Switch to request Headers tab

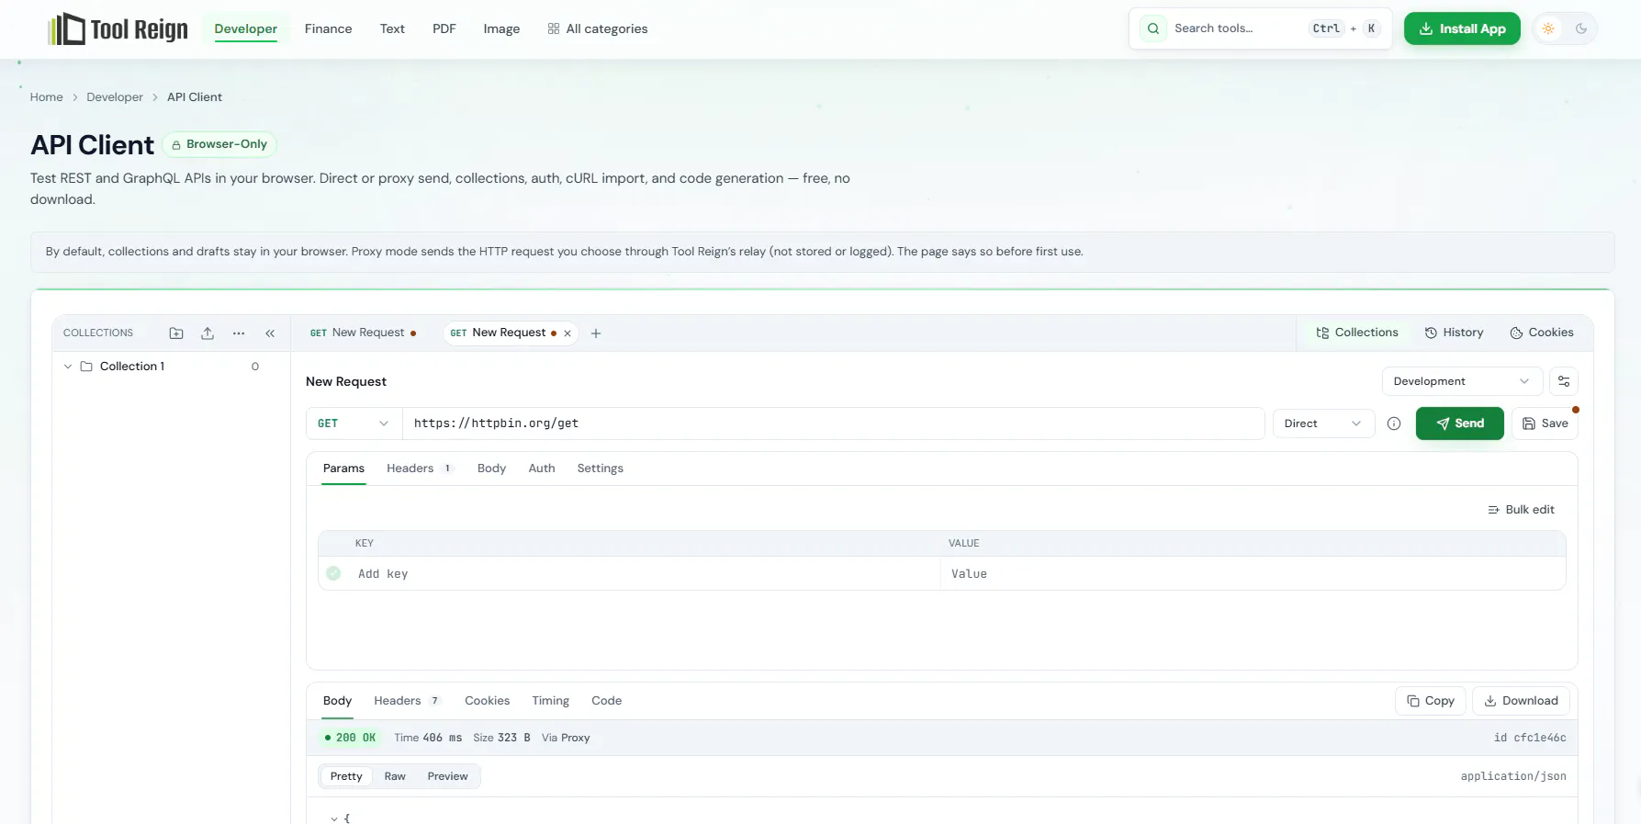click(x=420, y=468)
